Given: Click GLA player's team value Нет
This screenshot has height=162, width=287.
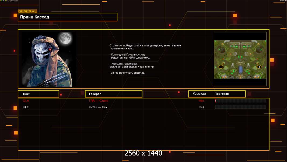Looking at the screenshot, I should [x=201, y=101].
